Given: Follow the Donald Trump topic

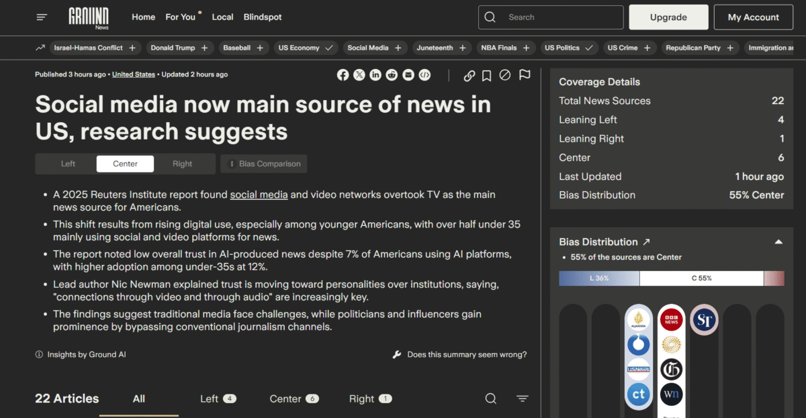Looking at the screenshot, I should [204, 48].
